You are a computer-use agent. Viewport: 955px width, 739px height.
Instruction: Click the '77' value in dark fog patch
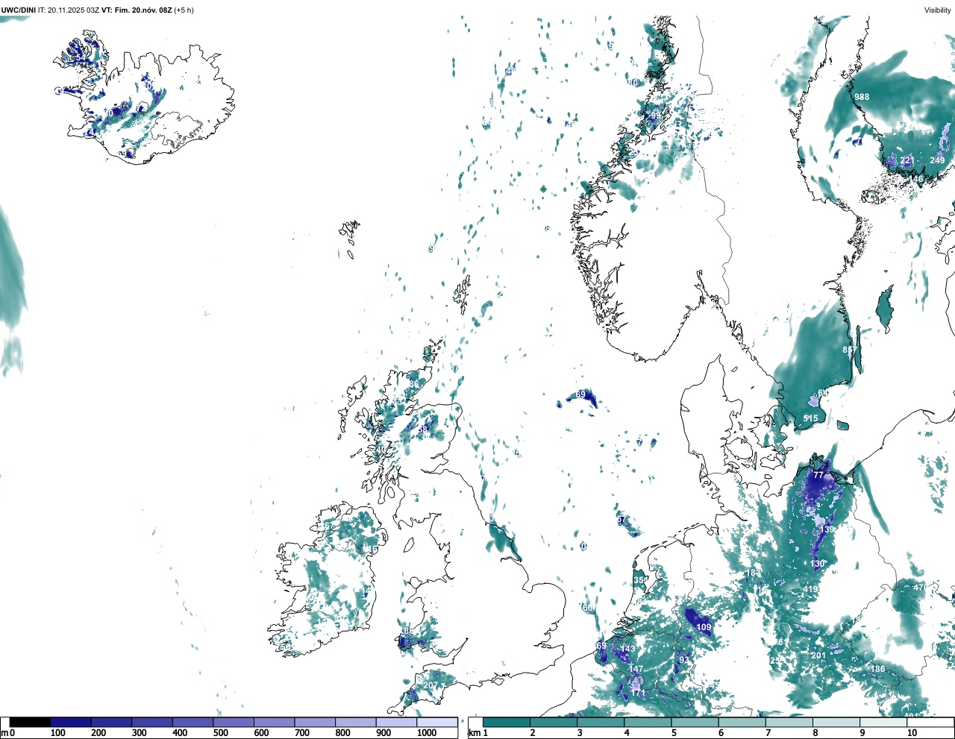click(x=818, y=475)
